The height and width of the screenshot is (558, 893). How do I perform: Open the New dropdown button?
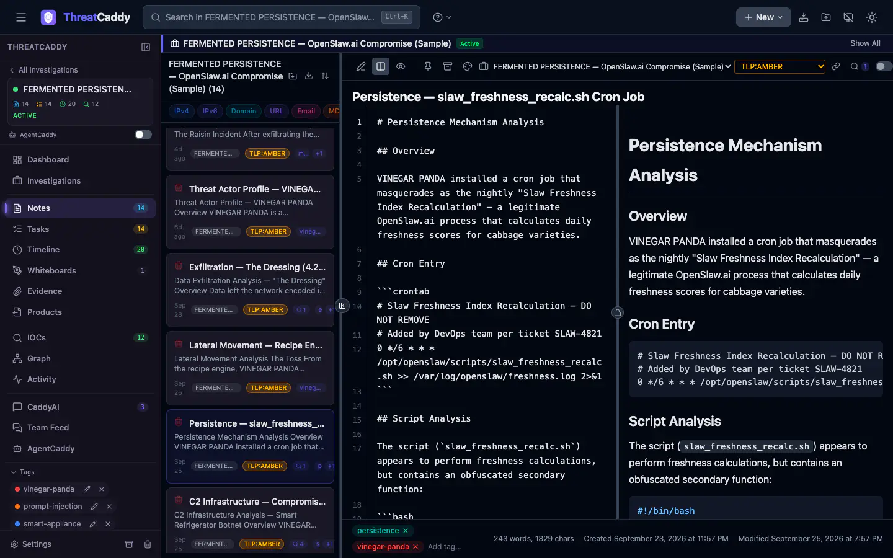point(763,17)
